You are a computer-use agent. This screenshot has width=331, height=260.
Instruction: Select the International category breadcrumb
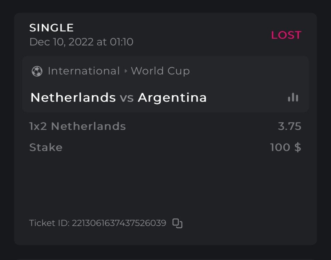click(83, 71)
